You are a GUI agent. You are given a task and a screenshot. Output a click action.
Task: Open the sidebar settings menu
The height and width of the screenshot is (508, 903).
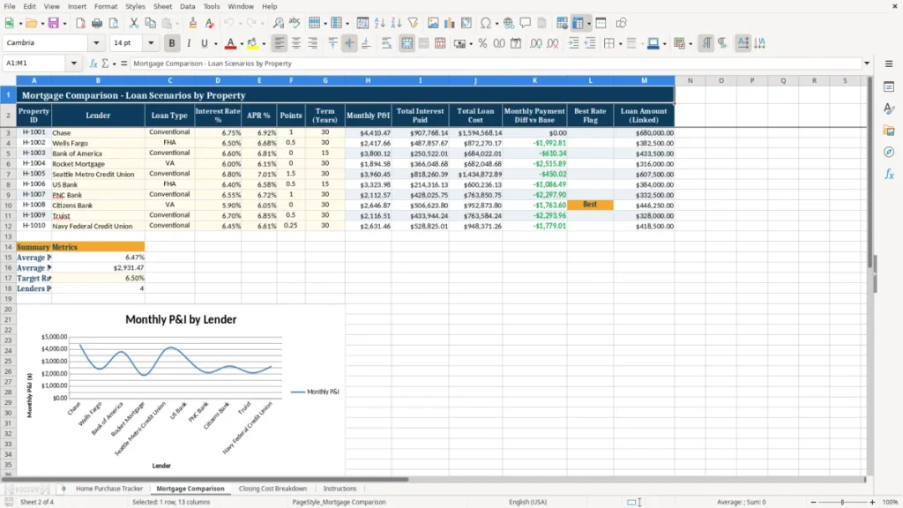coord(889,63)
